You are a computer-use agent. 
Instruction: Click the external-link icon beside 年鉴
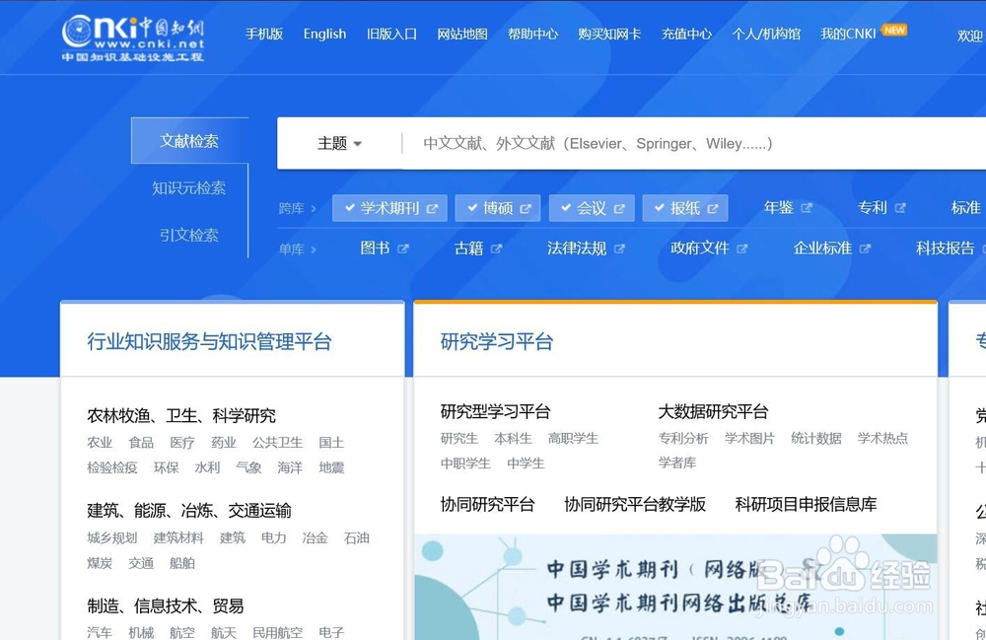point(809,208)
